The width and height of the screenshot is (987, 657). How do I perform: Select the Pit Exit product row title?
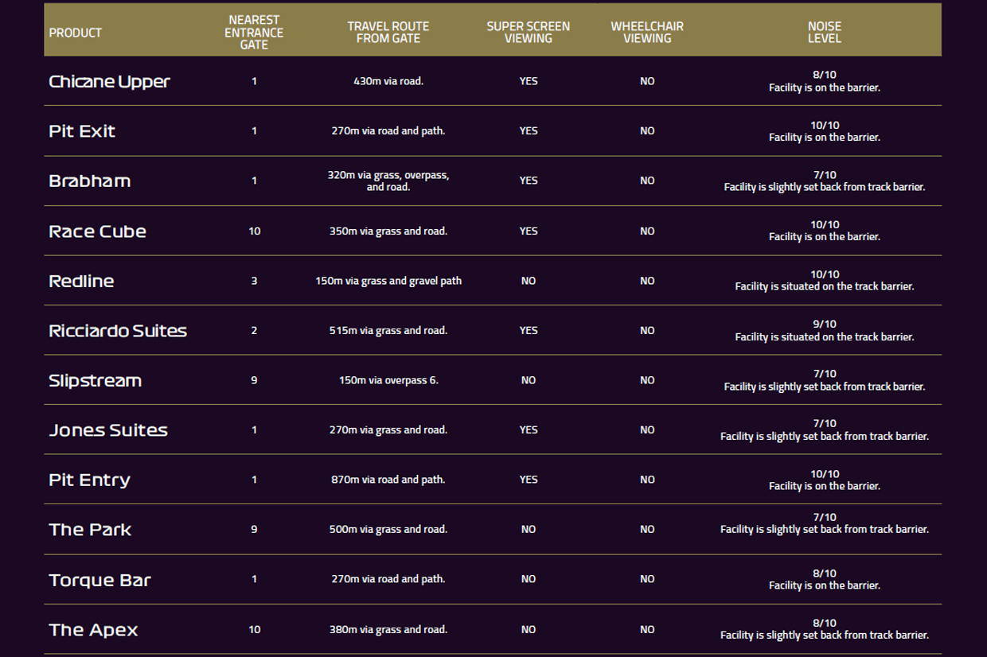[82, 131]
